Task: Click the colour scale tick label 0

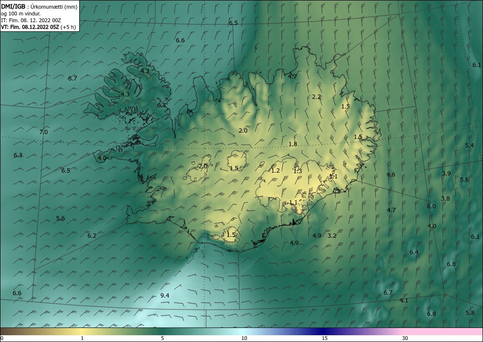Action: click(x=2, y=339)
